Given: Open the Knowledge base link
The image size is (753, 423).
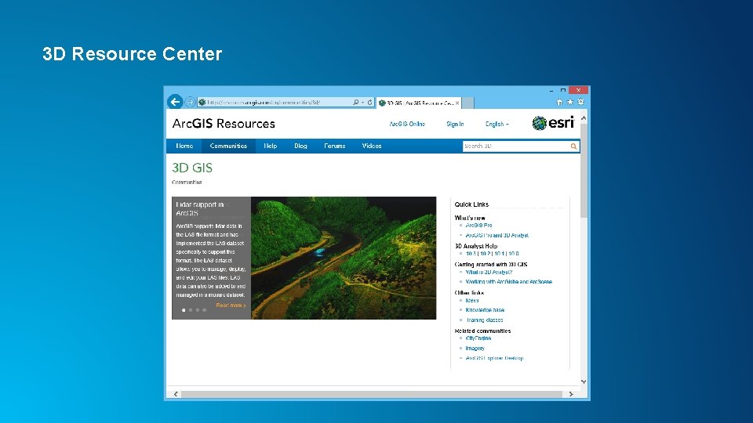Looking at the screenshot, I should tap(485, 310).
